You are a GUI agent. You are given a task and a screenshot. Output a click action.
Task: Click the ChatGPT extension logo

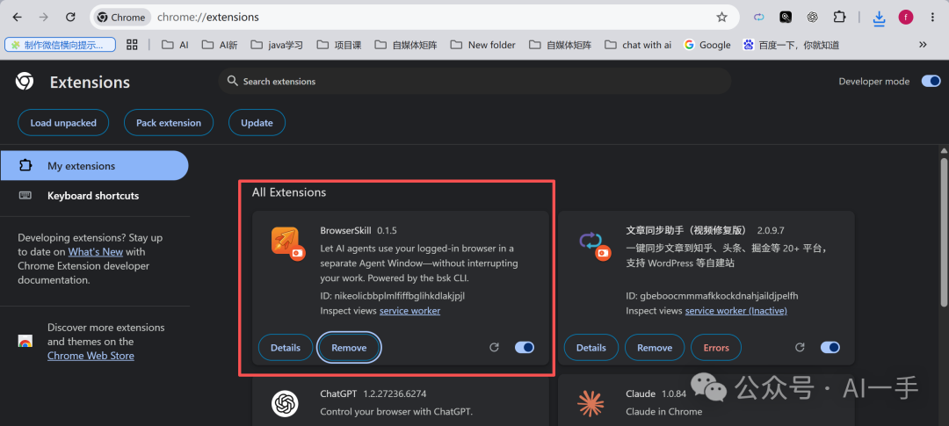[x=285, y=403]
